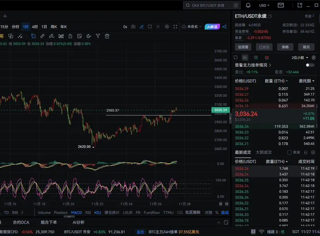Toggle the drawing pencil tool
Screen dimensions: 320x236
[x=141, y=27]
